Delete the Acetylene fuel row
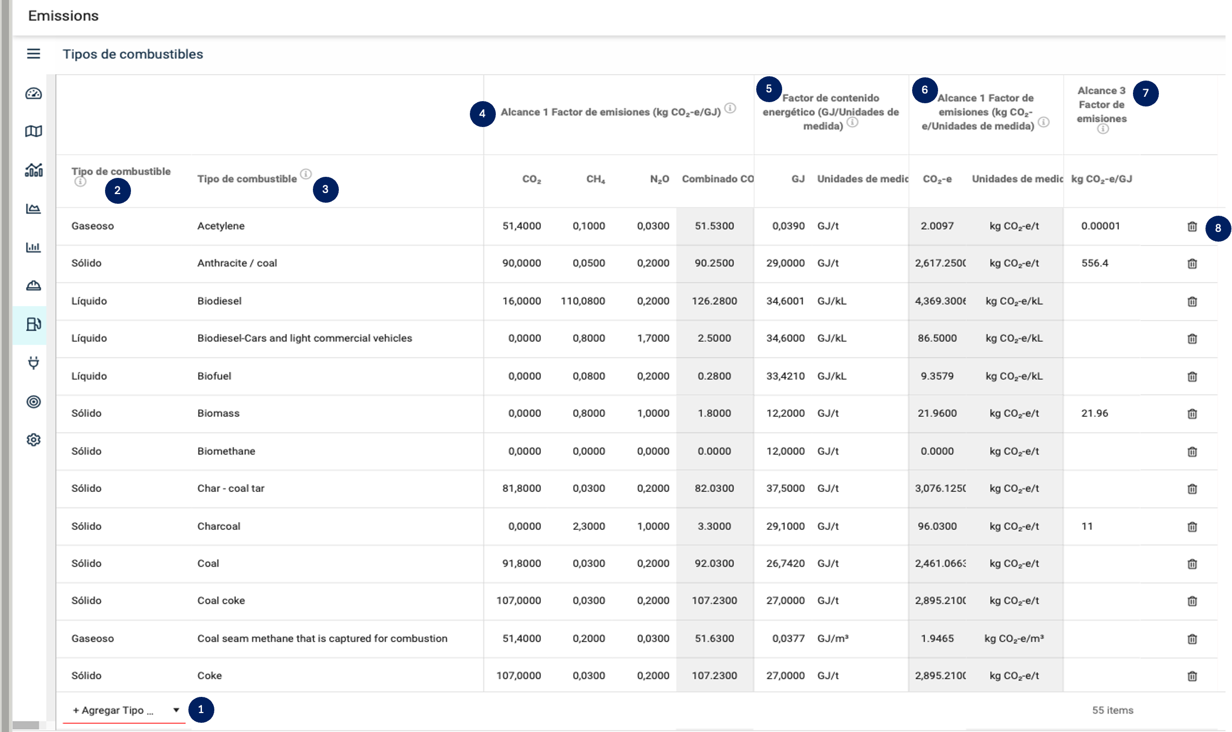 (1192, 227)
